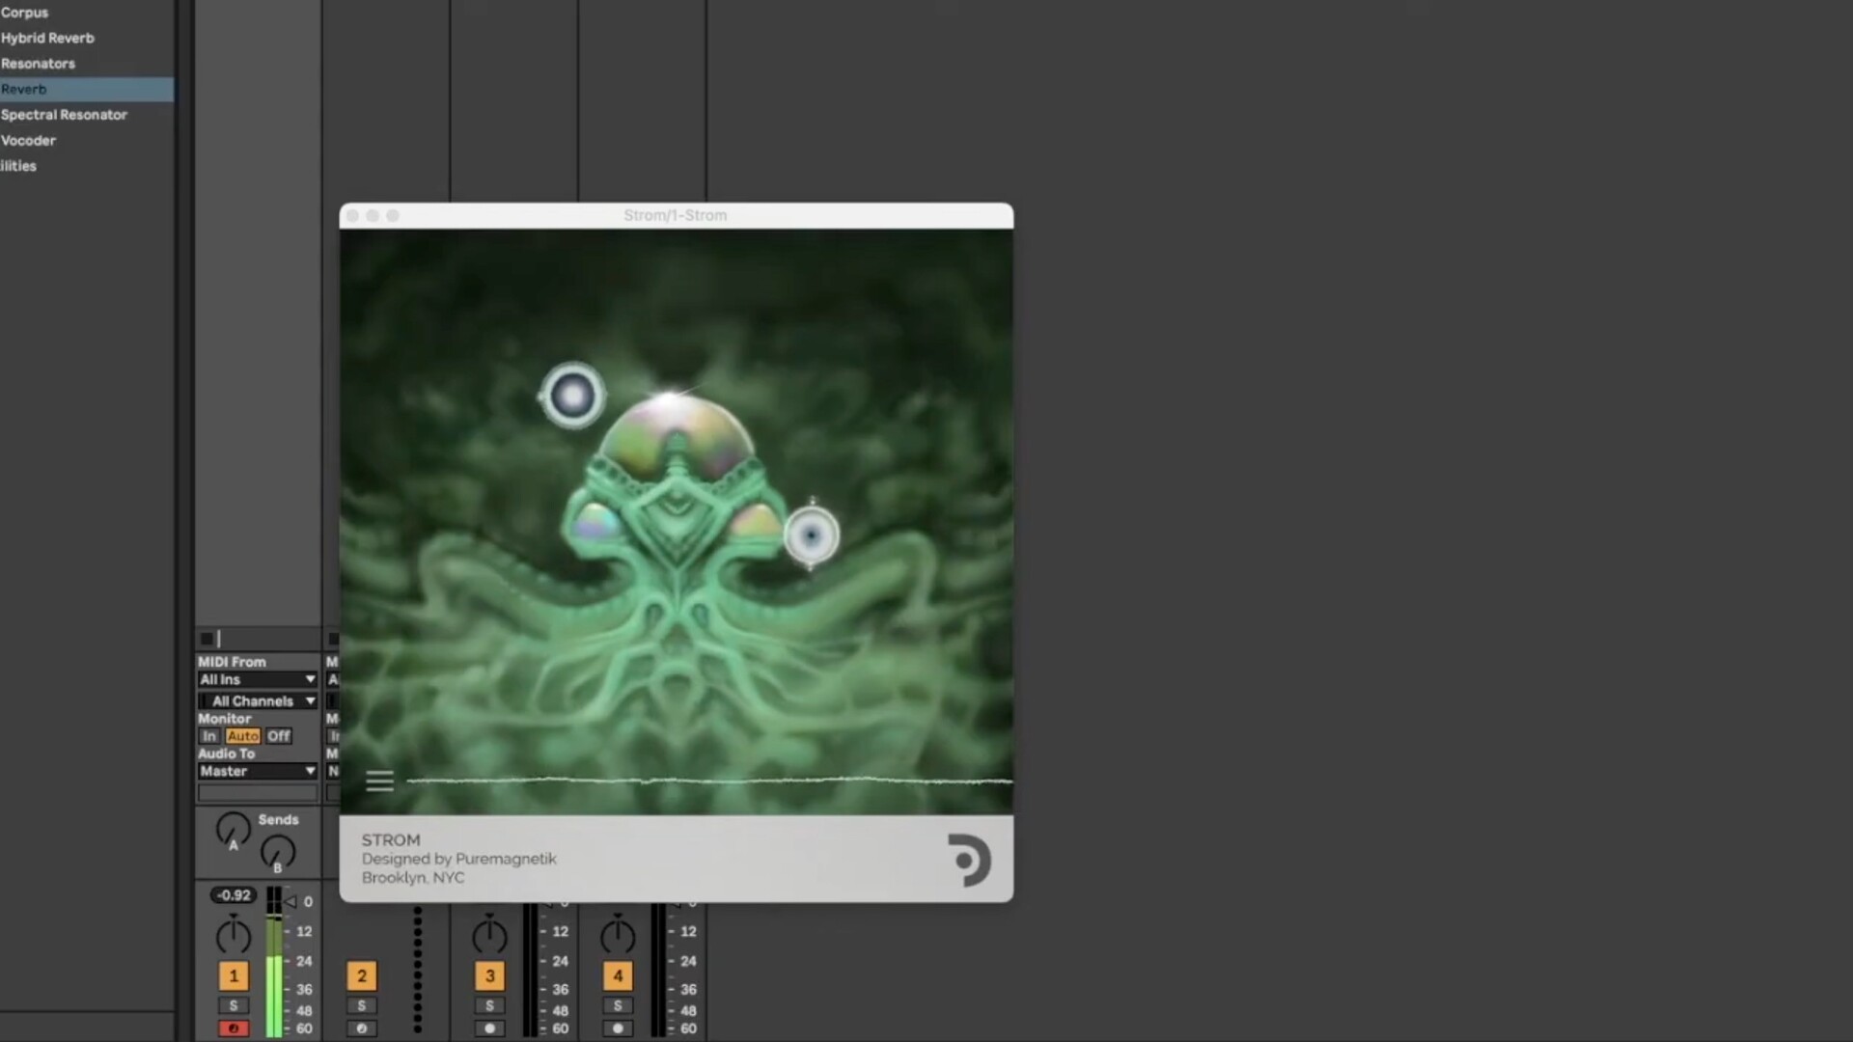Click the -0.92 volume value field

234,895
